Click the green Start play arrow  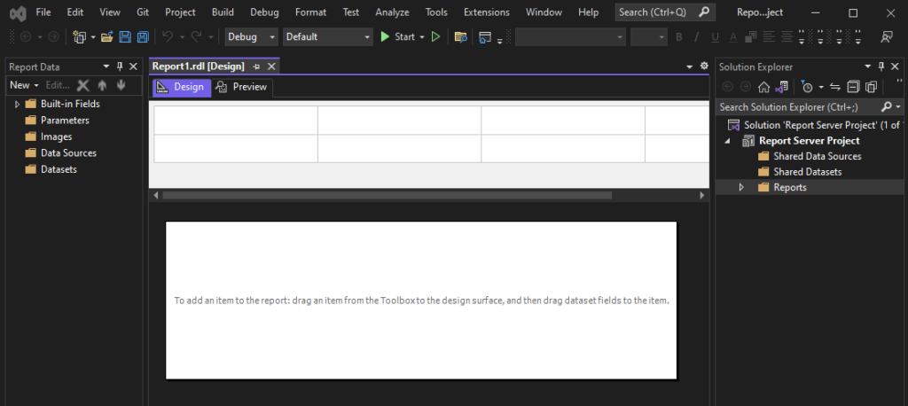(385, 36)
